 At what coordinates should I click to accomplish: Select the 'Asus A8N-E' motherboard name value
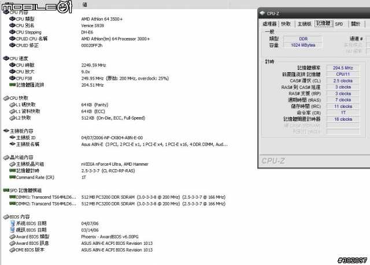click(x=154, y=144)
